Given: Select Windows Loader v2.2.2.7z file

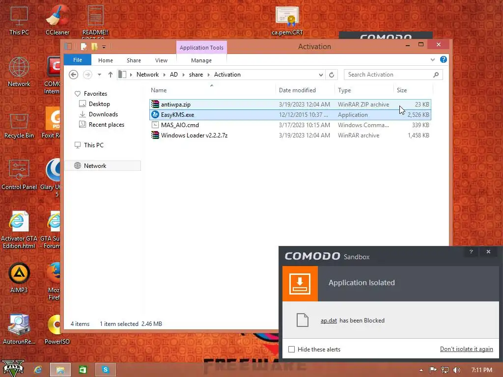Looking at the screenshot, I should tap(290, 135).
